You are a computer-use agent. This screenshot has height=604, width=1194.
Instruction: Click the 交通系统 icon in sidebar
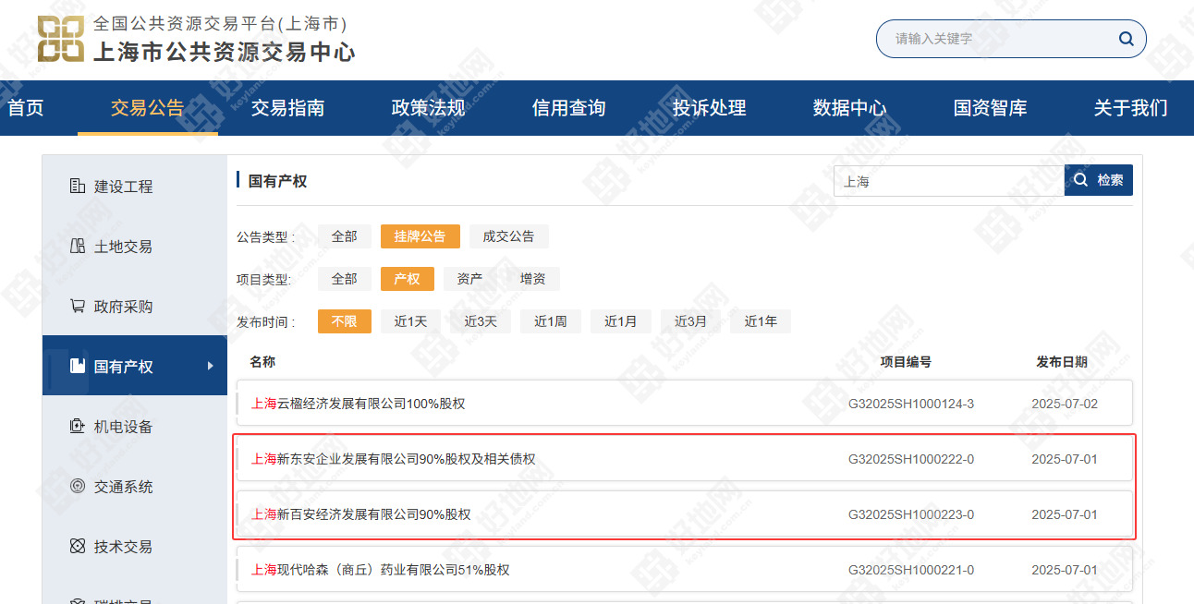(x=78, y=487)
